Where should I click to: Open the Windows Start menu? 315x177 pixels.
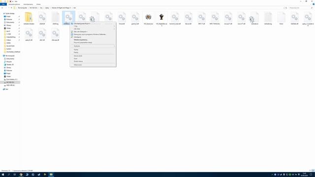click(3, 175)
